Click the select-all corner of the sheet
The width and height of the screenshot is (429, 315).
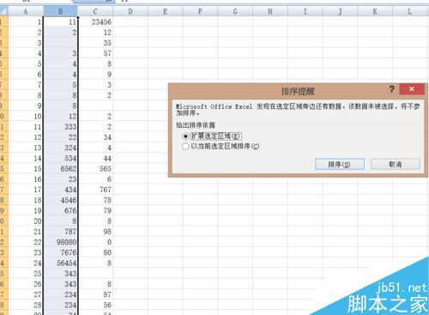(4, 12)
